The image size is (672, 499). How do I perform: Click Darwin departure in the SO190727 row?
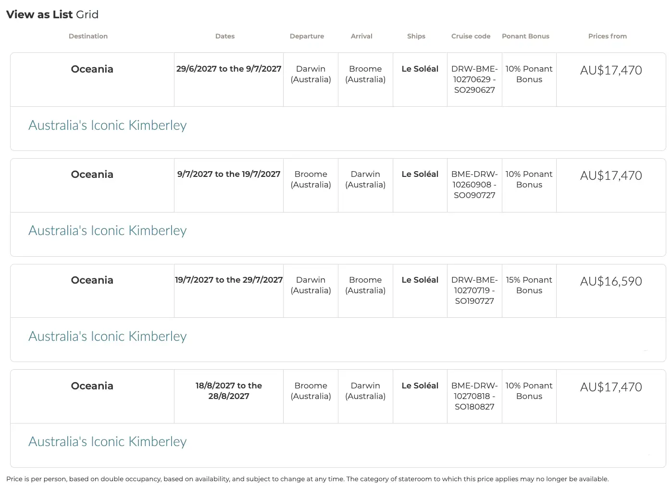(311, 285)
